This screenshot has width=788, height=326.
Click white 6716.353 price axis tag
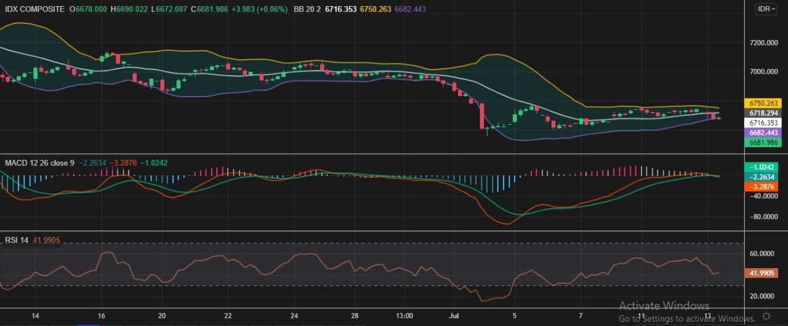(x=763, y=123)
